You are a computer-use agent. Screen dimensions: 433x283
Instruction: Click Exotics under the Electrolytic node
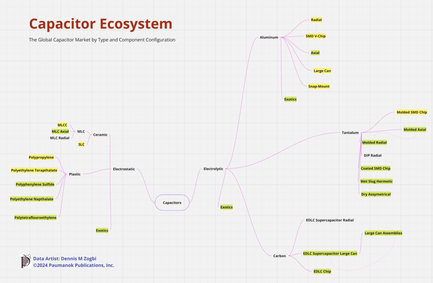227,207
